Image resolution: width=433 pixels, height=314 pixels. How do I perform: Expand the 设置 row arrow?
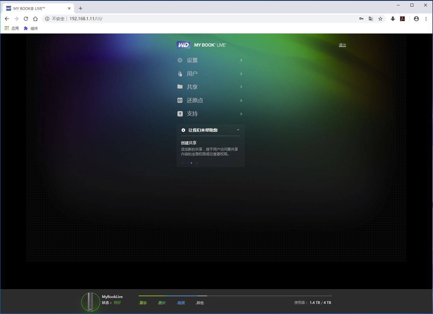tap(241, 60)
